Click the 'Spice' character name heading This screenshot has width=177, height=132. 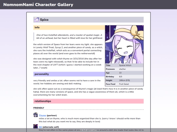pyautogui.click(x=44, y=20)
